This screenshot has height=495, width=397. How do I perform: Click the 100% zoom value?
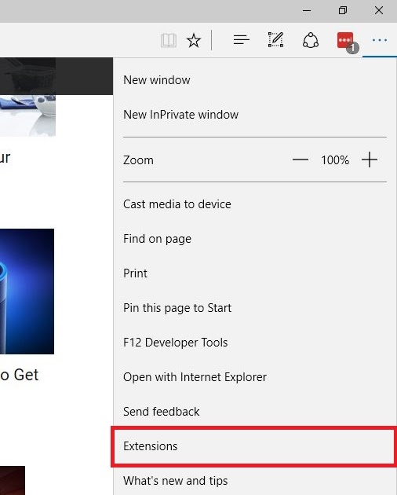(x=335, y=160)
